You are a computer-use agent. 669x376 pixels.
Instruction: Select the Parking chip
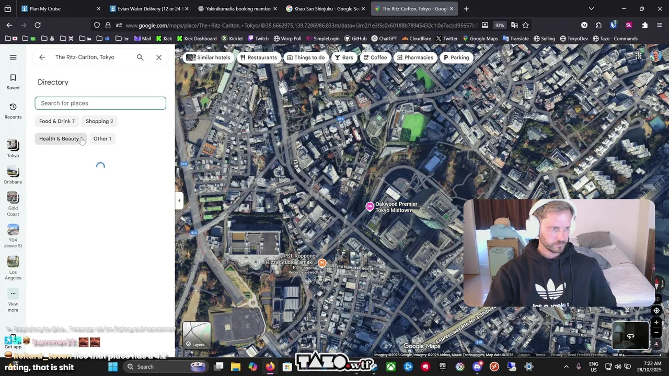pyautogui.click(x=456, y=57)
